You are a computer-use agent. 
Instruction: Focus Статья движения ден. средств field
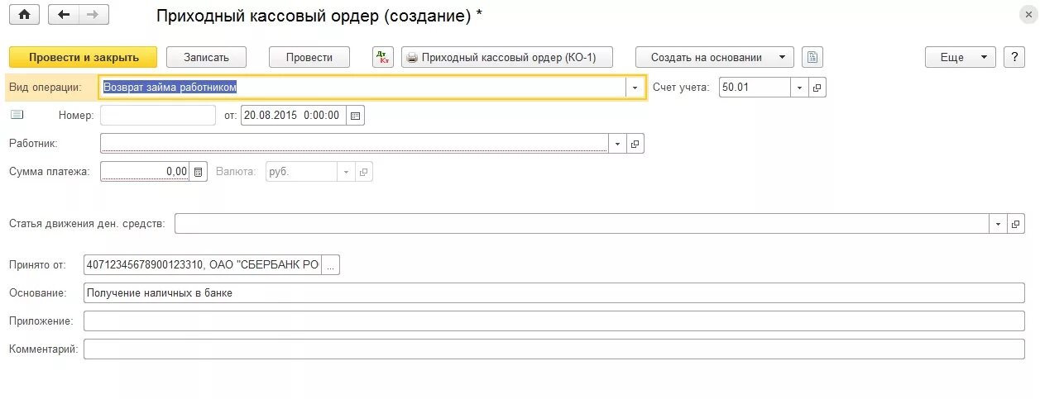click(582, 224)
